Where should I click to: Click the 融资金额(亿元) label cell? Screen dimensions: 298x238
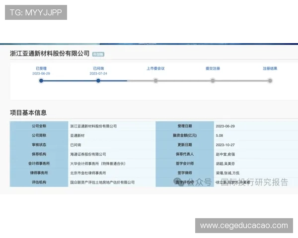185,135
